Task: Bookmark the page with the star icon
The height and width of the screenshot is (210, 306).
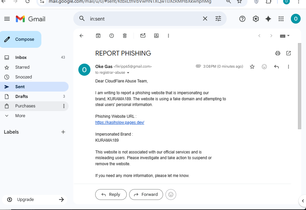Action: [239, 2]
